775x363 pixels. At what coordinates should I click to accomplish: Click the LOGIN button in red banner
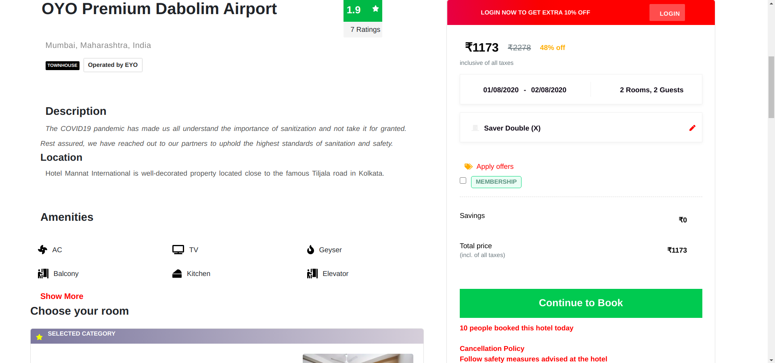(x=669, y=13)
